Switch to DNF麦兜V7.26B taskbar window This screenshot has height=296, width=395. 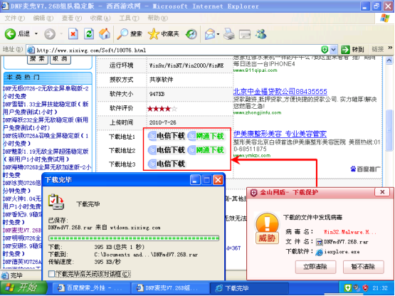(x=171, y=288)
